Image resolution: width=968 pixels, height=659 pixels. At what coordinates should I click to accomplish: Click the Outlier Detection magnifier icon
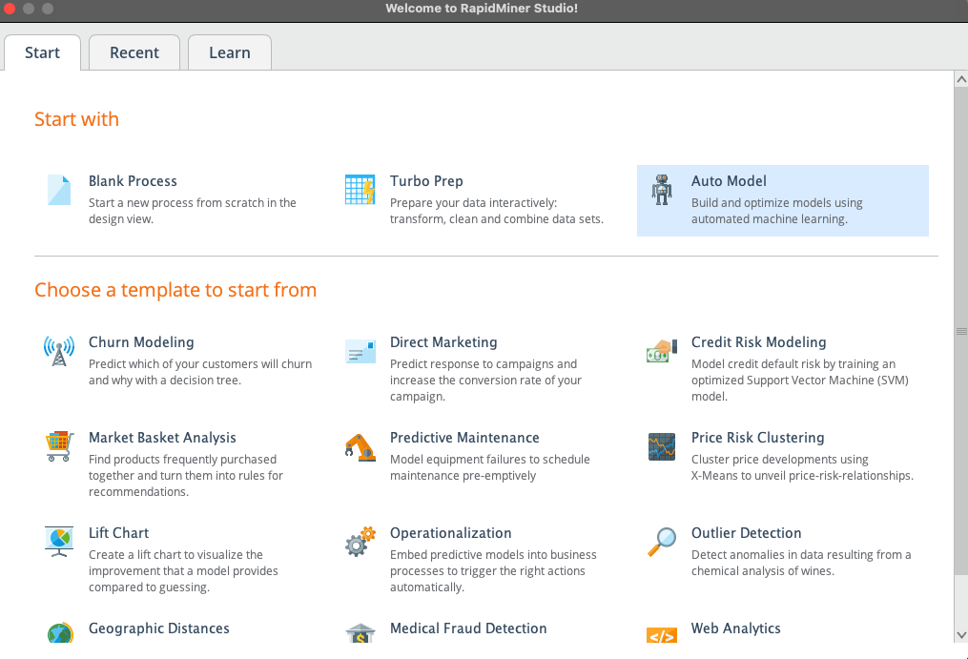point(662,542)
